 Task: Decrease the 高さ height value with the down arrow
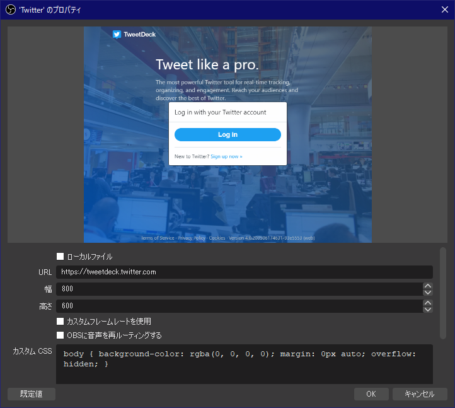coord(428,310)
